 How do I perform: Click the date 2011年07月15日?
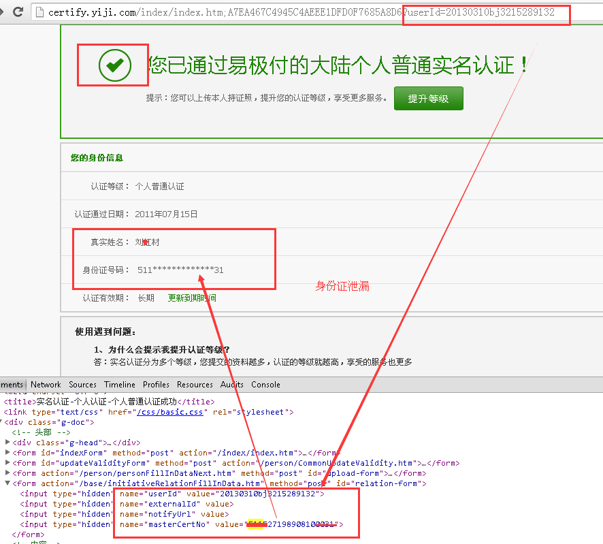coord(166,214)
